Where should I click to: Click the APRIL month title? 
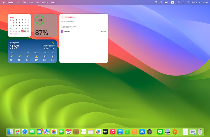click(x=12, y=17)
